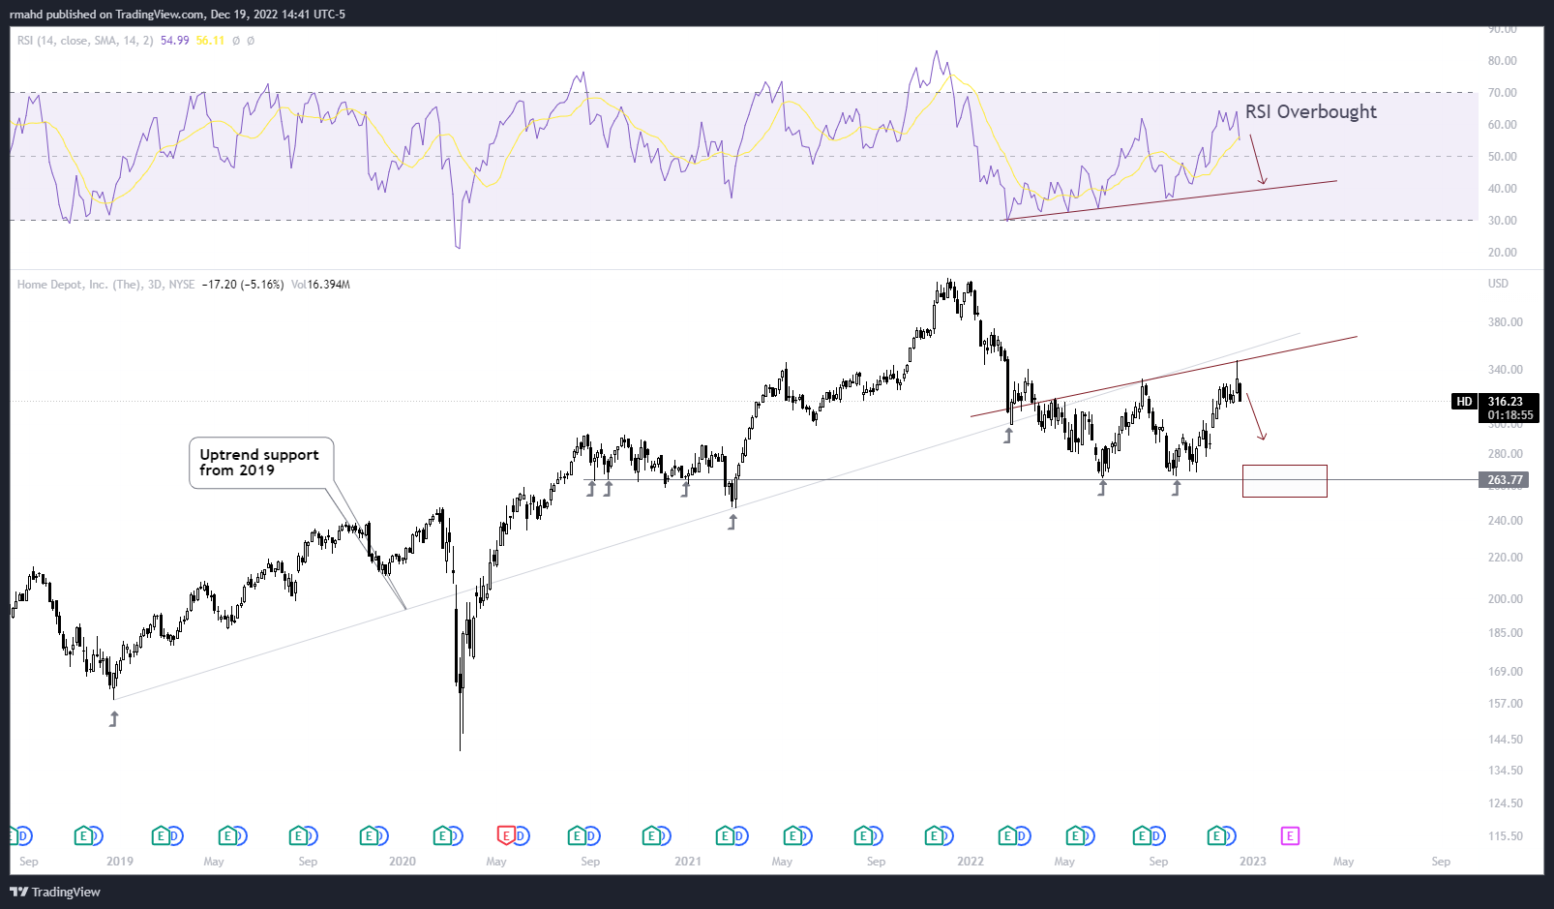1554x909 pixels.
Task: Click the 263.77 horizontal line price label
Action: point(1506,480)
